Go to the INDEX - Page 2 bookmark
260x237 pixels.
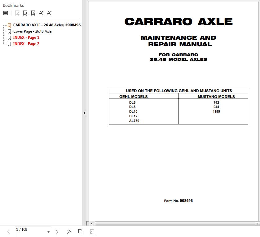tap(26, 44)
